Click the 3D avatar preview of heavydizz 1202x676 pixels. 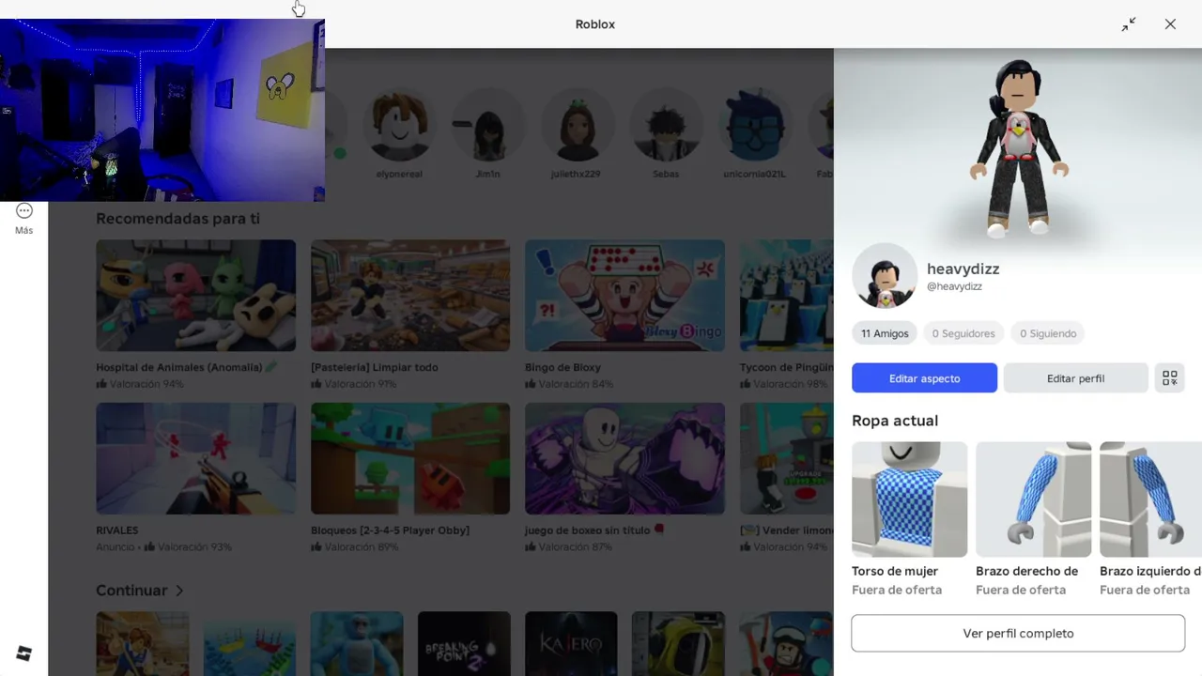1018,147
